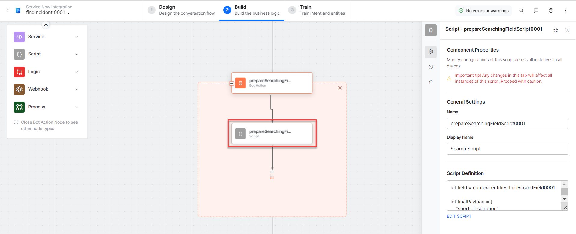The height and width of the screenshot is (234, 576).
Task: Click the Webhook icon in node palette
Action: coord(19,89)
